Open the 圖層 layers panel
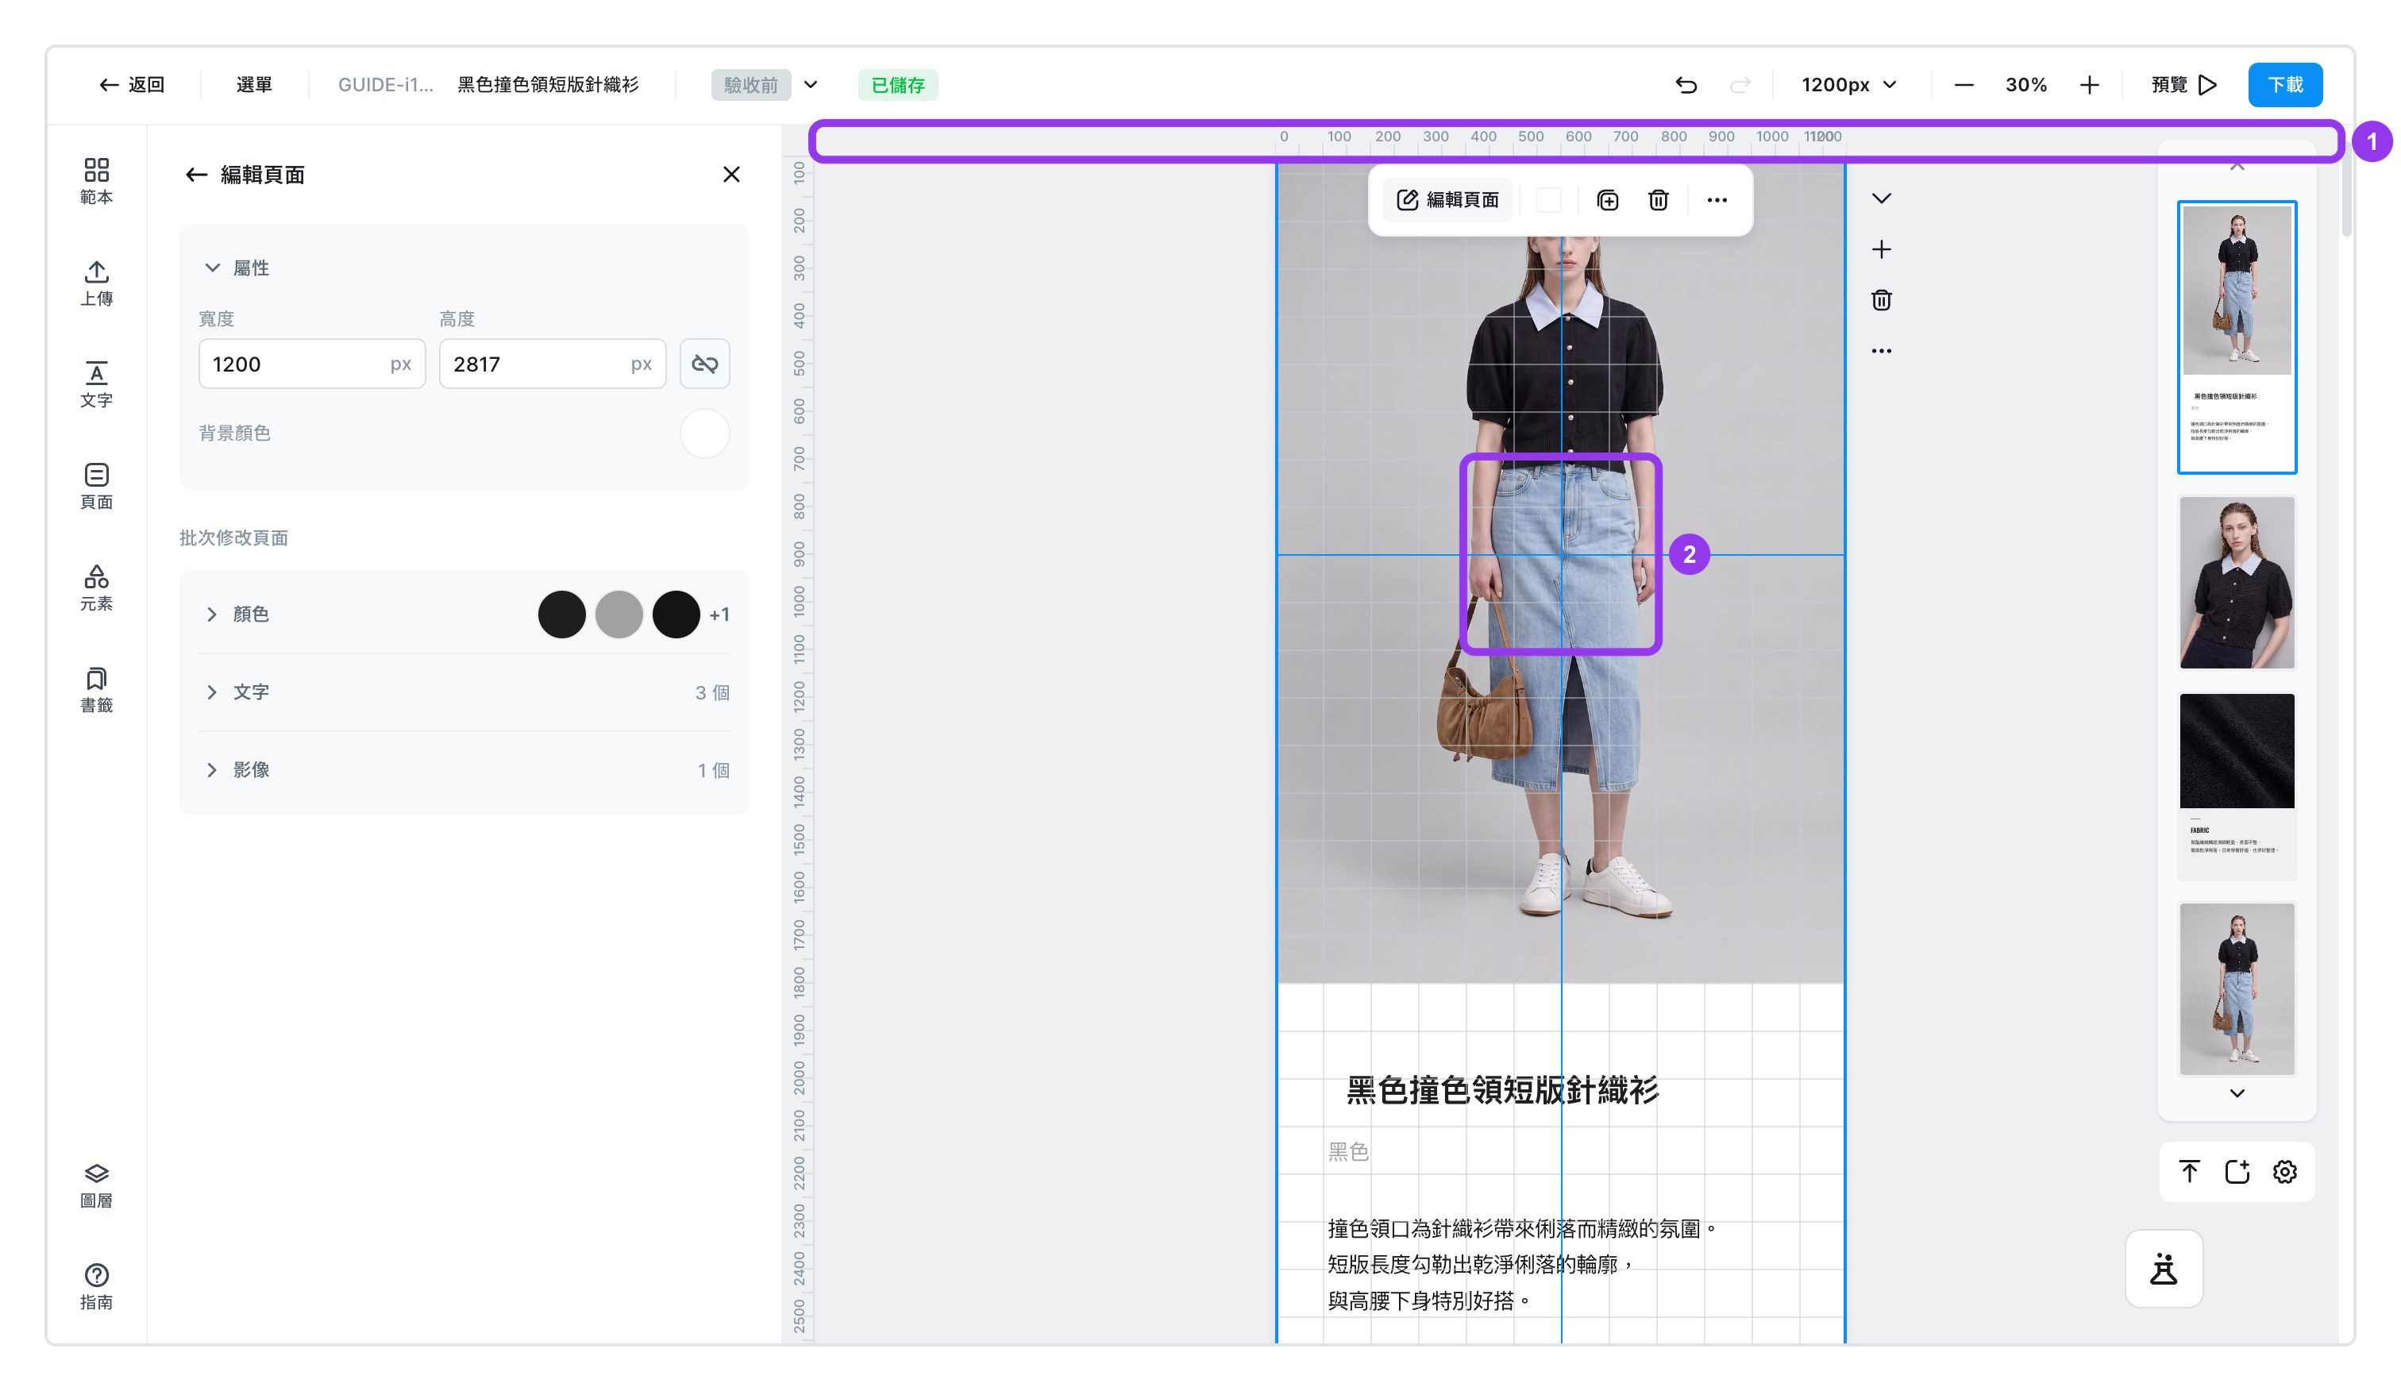The image size is (2401, 1391). pos(96,1185)
